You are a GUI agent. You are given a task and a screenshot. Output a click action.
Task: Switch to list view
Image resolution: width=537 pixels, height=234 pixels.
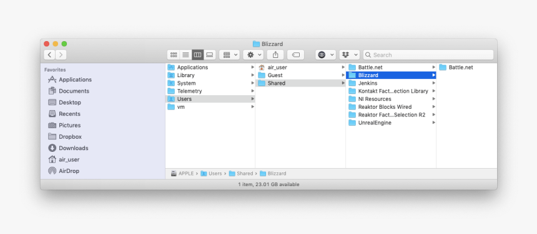click(185, 55)
